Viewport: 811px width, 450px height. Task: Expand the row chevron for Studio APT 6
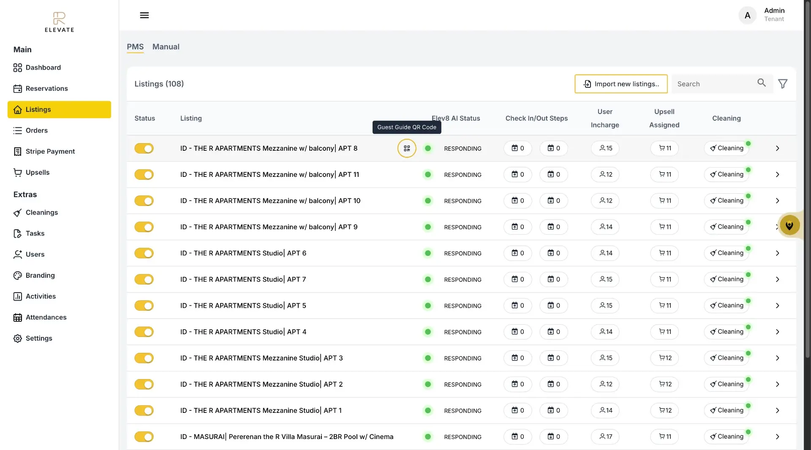click(777, 253)
